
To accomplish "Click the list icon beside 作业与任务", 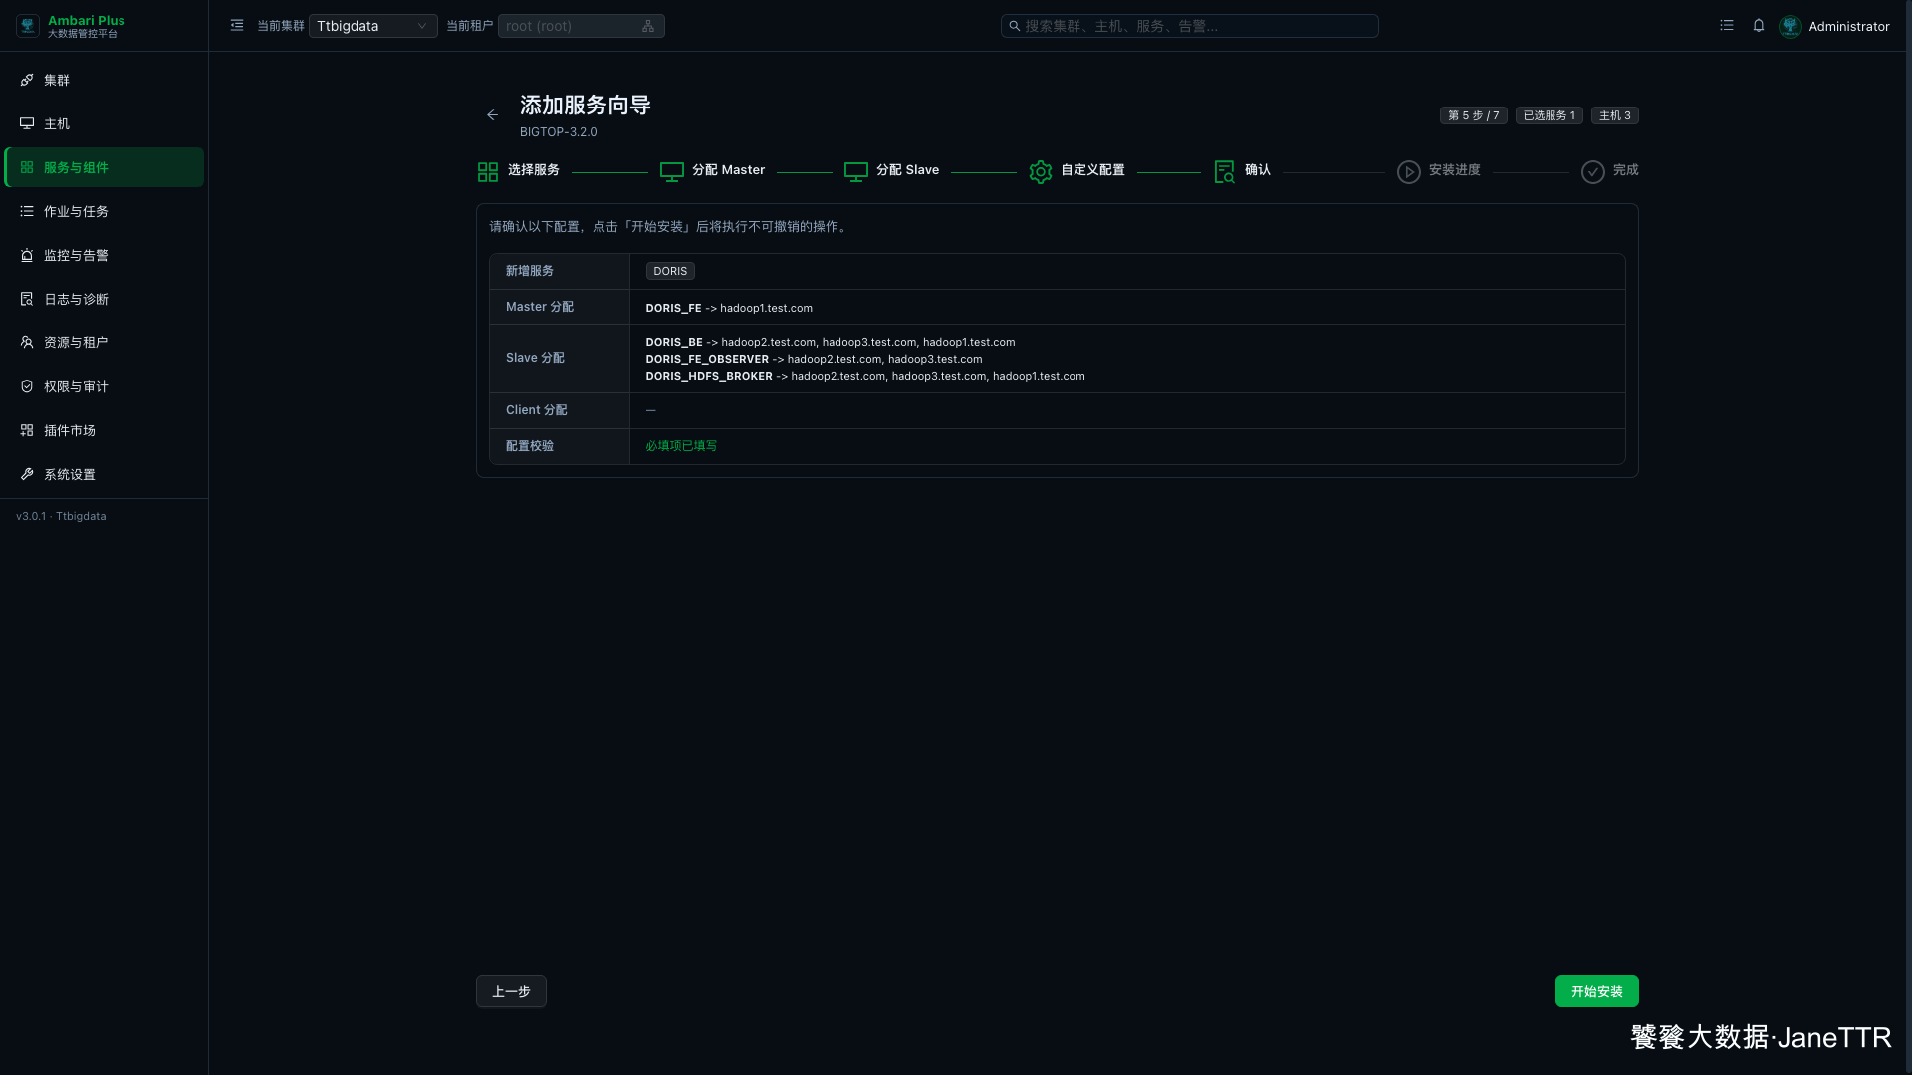I will pyautogui.click(x=27, y=211).
